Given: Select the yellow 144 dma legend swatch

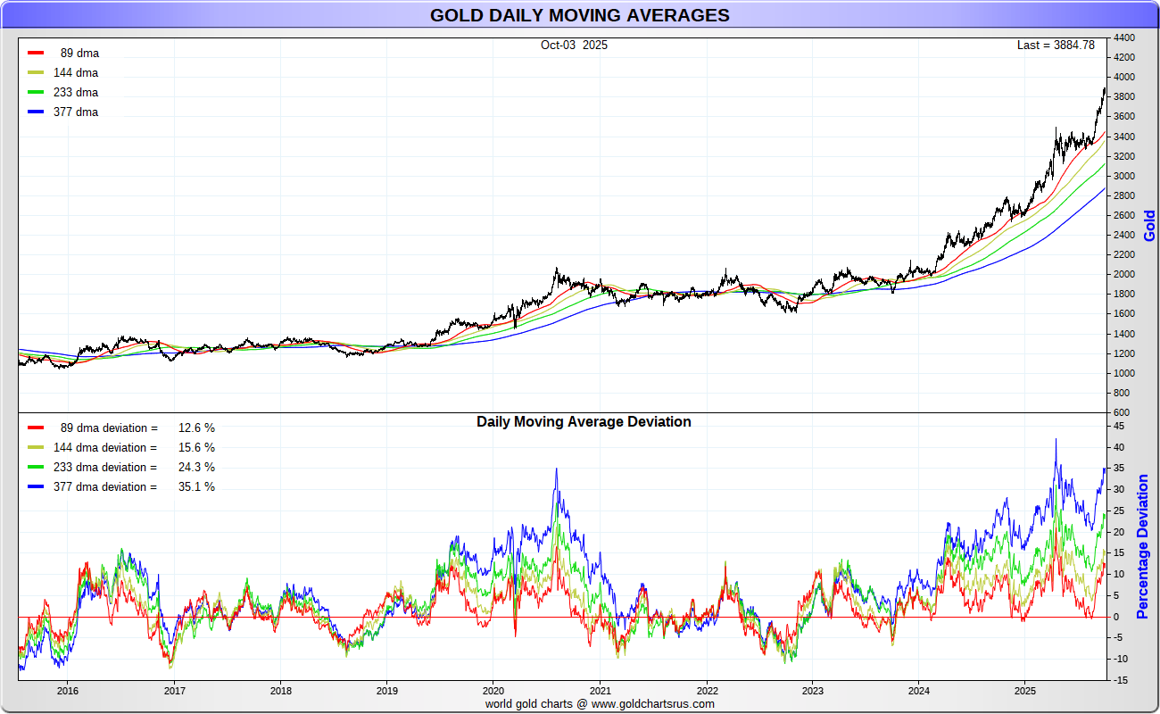Looking at the screenshot, I should pos(36,72).
